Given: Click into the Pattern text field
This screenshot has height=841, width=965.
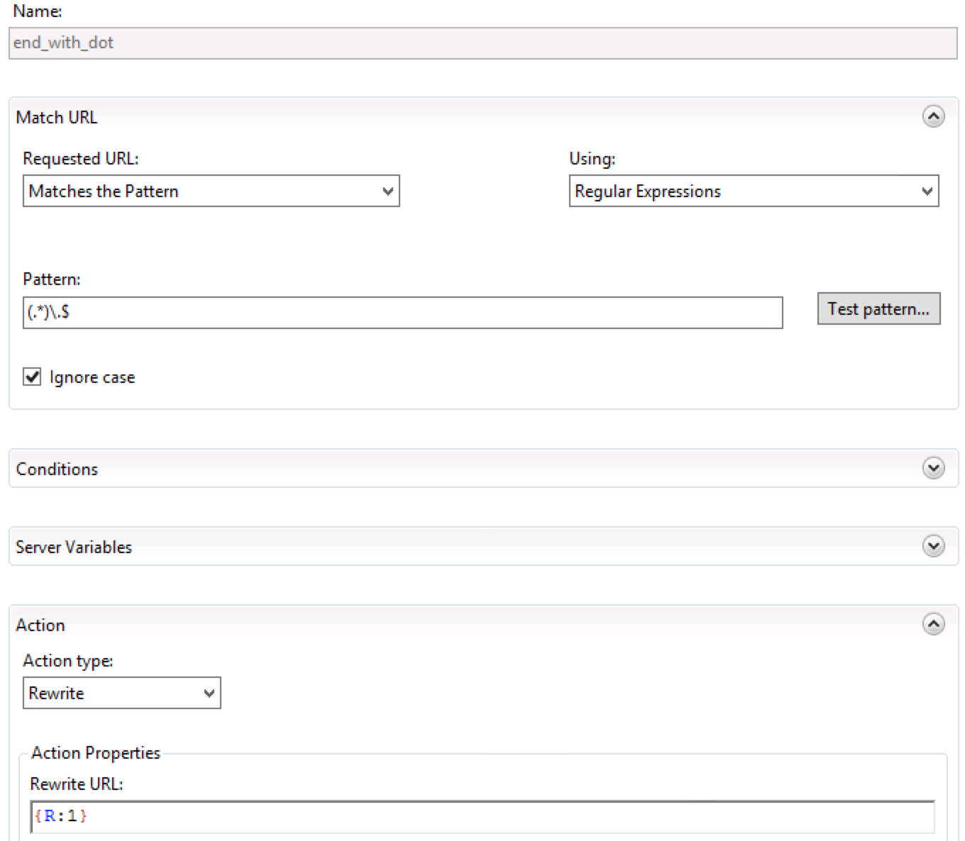Looking at the screenshot, I should click(x=402, y=313).
